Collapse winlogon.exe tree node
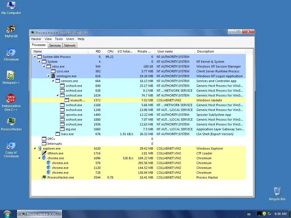 (x=48, y=76)
